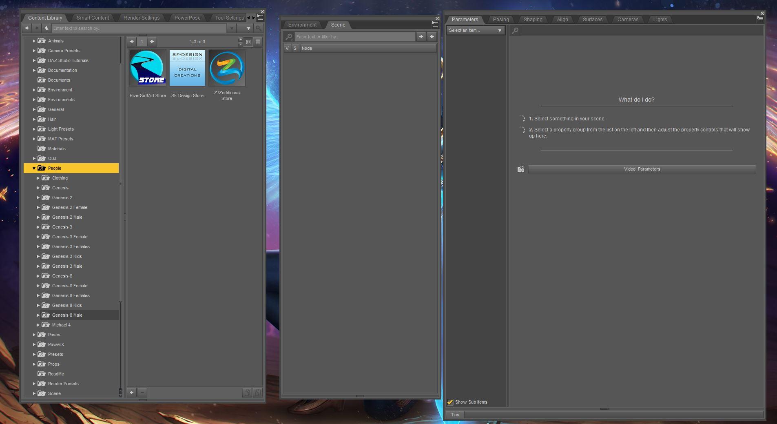Expand the Render Presets folder

(x=34, y=384)
